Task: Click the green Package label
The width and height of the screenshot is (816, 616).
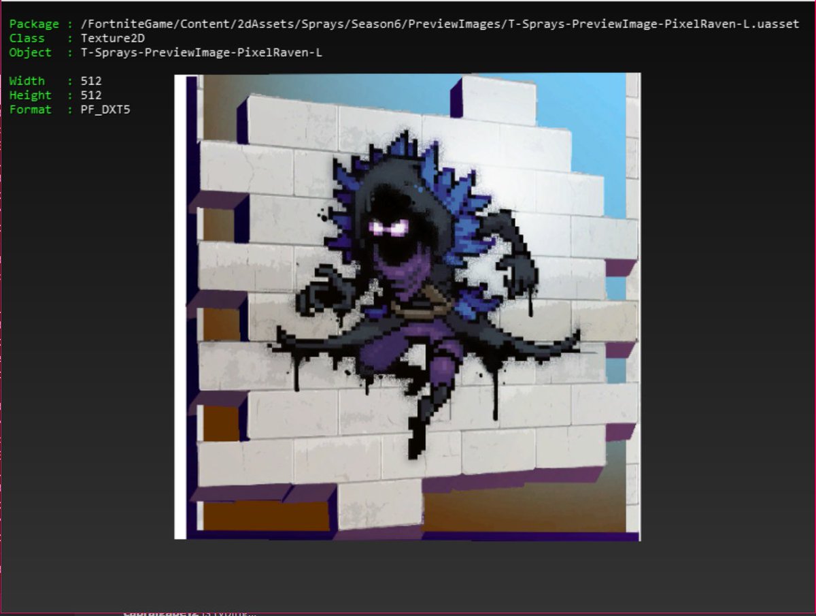Action: click(x=34, y=25)
